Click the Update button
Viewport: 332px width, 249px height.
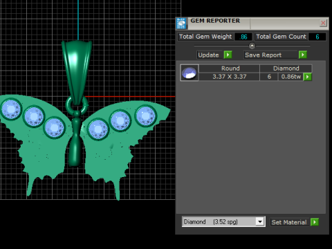click(210, 55)
